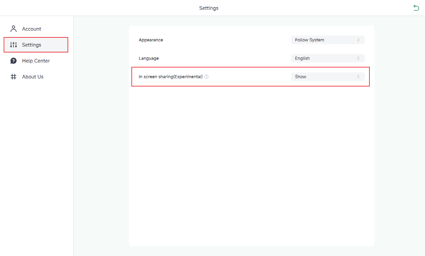Go to Help Center

[x=36, y=60]
